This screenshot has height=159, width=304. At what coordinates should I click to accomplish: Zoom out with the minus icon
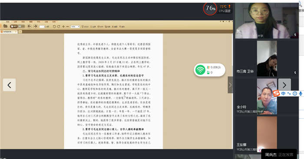pos(67,26)
